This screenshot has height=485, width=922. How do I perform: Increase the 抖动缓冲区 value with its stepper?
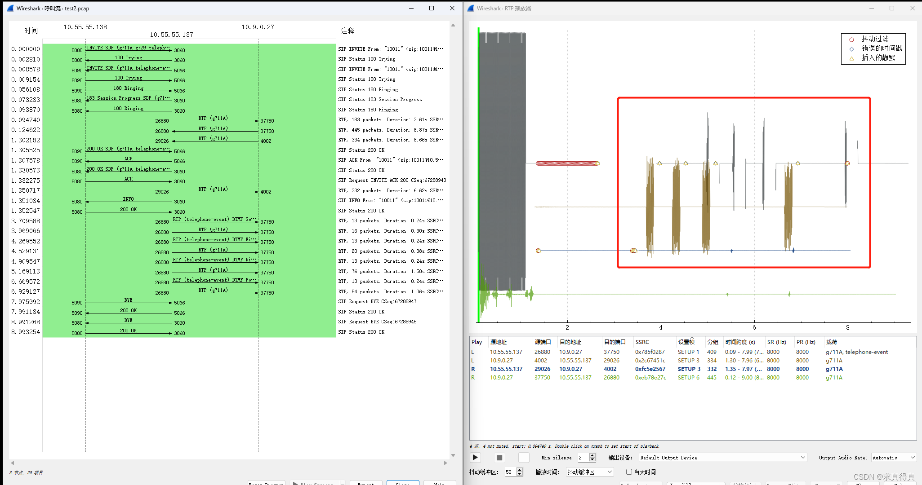(520, 470)
